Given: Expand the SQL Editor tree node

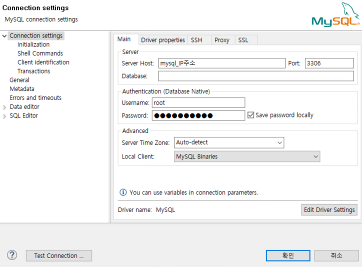Looking at the screenshot, I should pyautogui.click(x=4, y=116).
